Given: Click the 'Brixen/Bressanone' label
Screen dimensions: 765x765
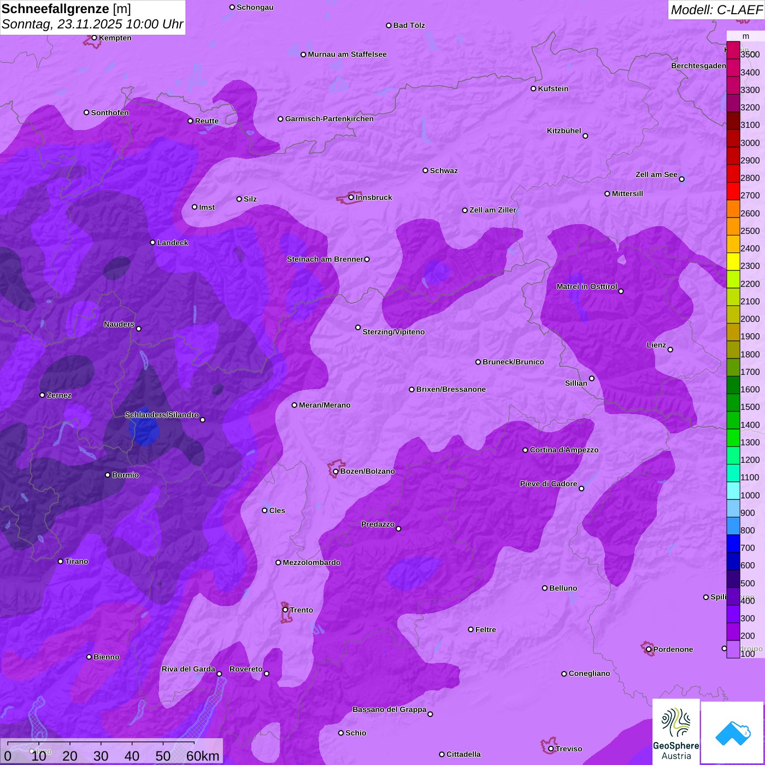Looking at the screenshot, I should click(x=451, y=389).
